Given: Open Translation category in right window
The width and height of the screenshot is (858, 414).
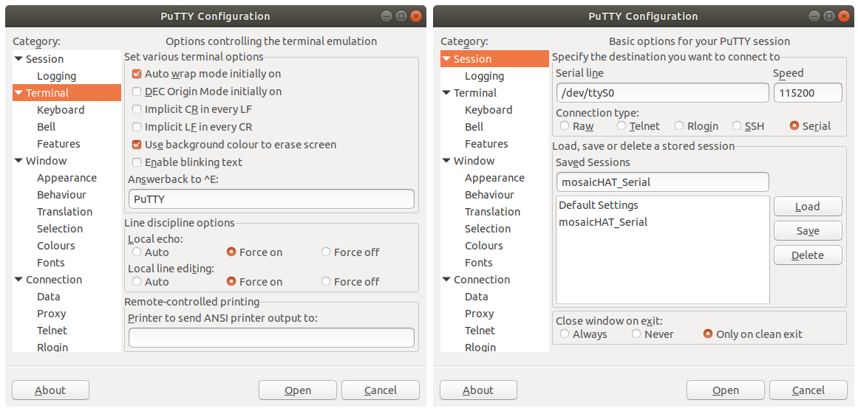Looking at the screenshot, I should 492,211.
